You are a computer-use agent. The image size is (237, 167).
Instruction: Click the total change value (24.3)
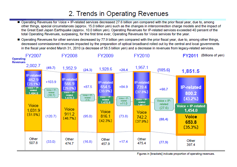88,70
